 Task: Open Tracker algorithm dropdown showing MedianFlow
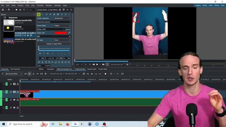tap(63, 18)
